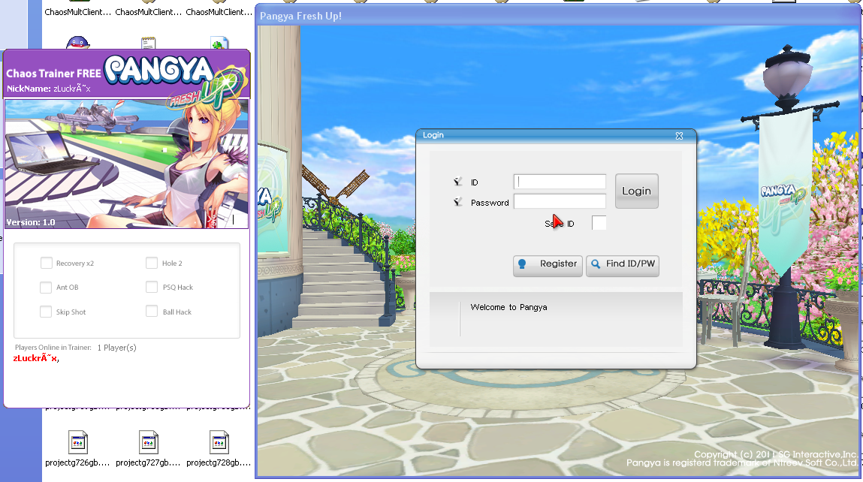Click the ID input field
This screenshot has width=863, height=482.
tap(560, 182)
